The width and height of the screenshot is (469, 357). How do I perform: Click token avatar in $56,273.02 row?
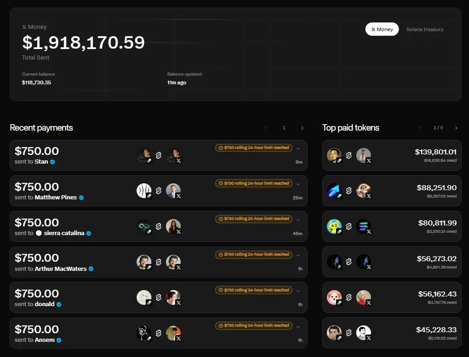tap(334, 262)
